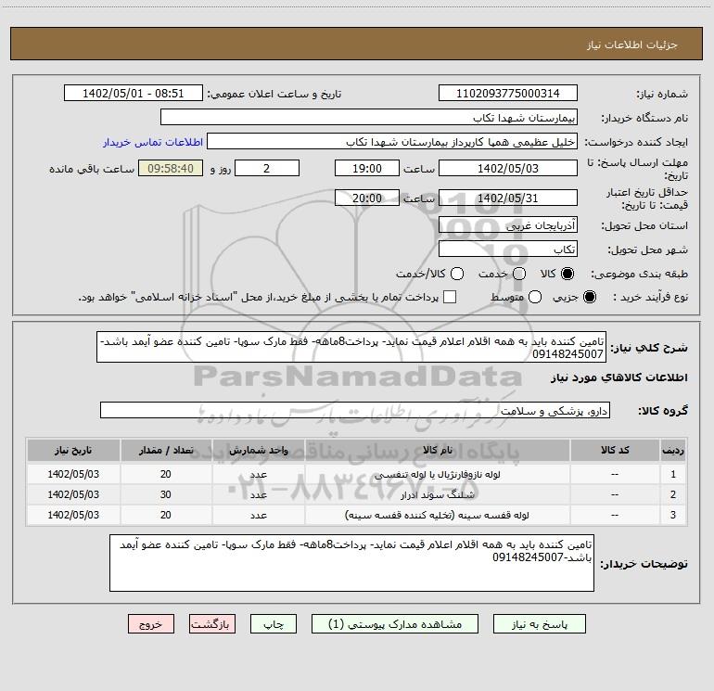714x691 pixels.
Task: Click row number 3 cell
Action: [673, 515]
